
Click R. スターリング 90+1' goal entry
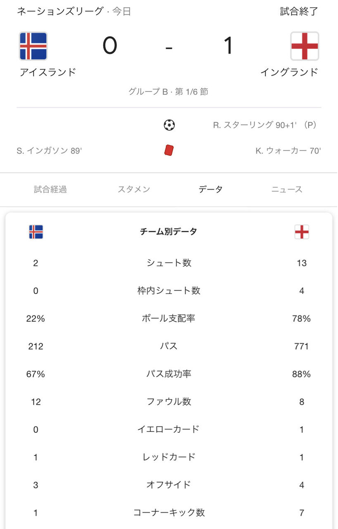point(265,125)
